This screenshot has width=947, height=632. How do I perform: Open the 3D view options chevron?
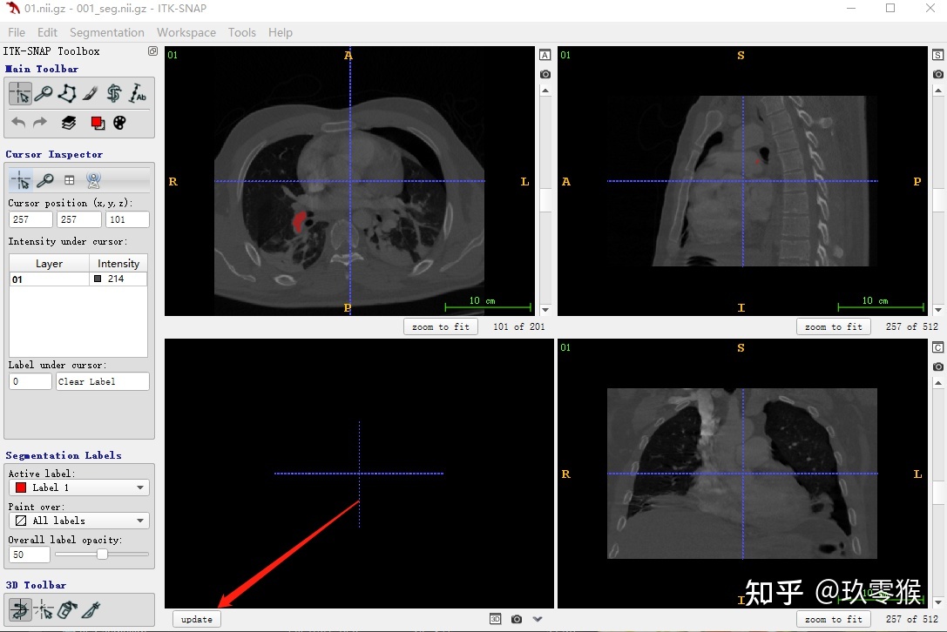pos(538,619)
